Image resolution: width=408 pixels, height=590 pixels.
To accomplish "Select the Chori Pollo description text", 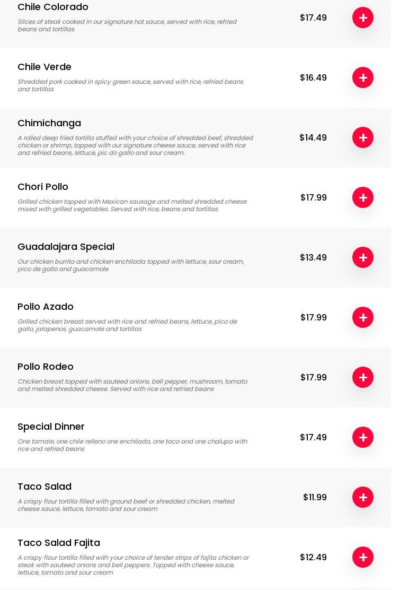I will click(132, 205).
